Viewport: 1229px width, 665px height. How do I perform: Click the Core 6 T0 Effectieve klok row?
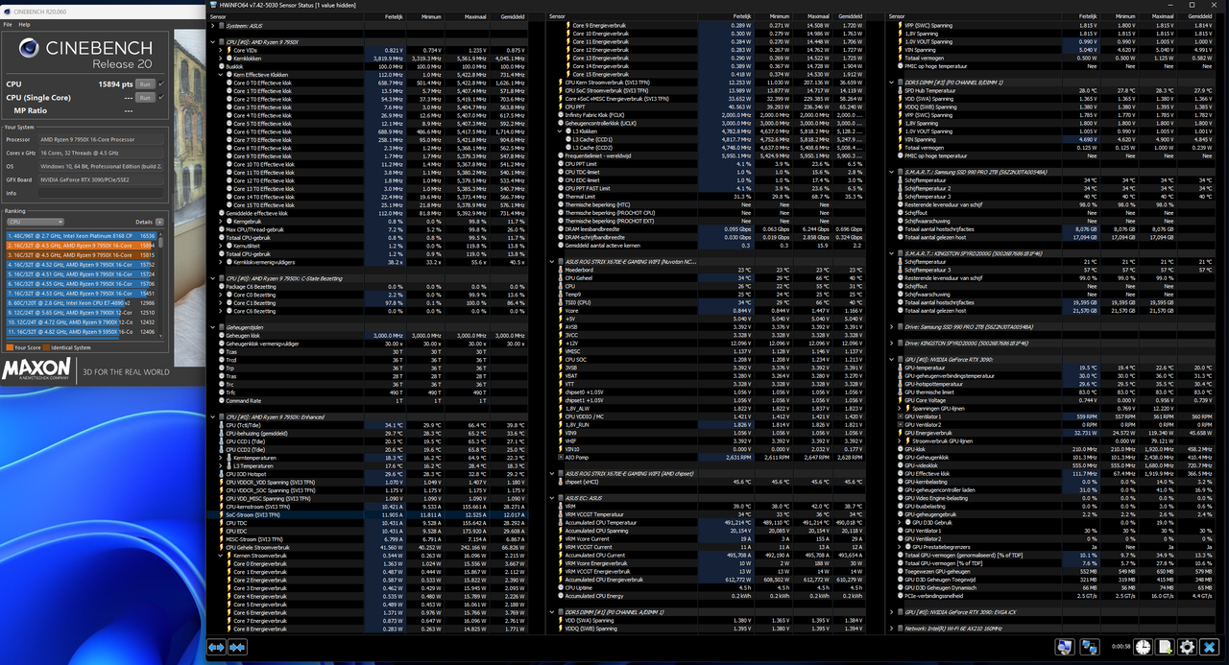click(375, 131)
